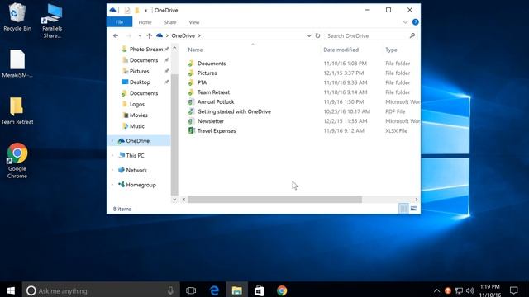Expand the ribbon with the chevron
The image size is (529, 297).
(x=405, y=22)
